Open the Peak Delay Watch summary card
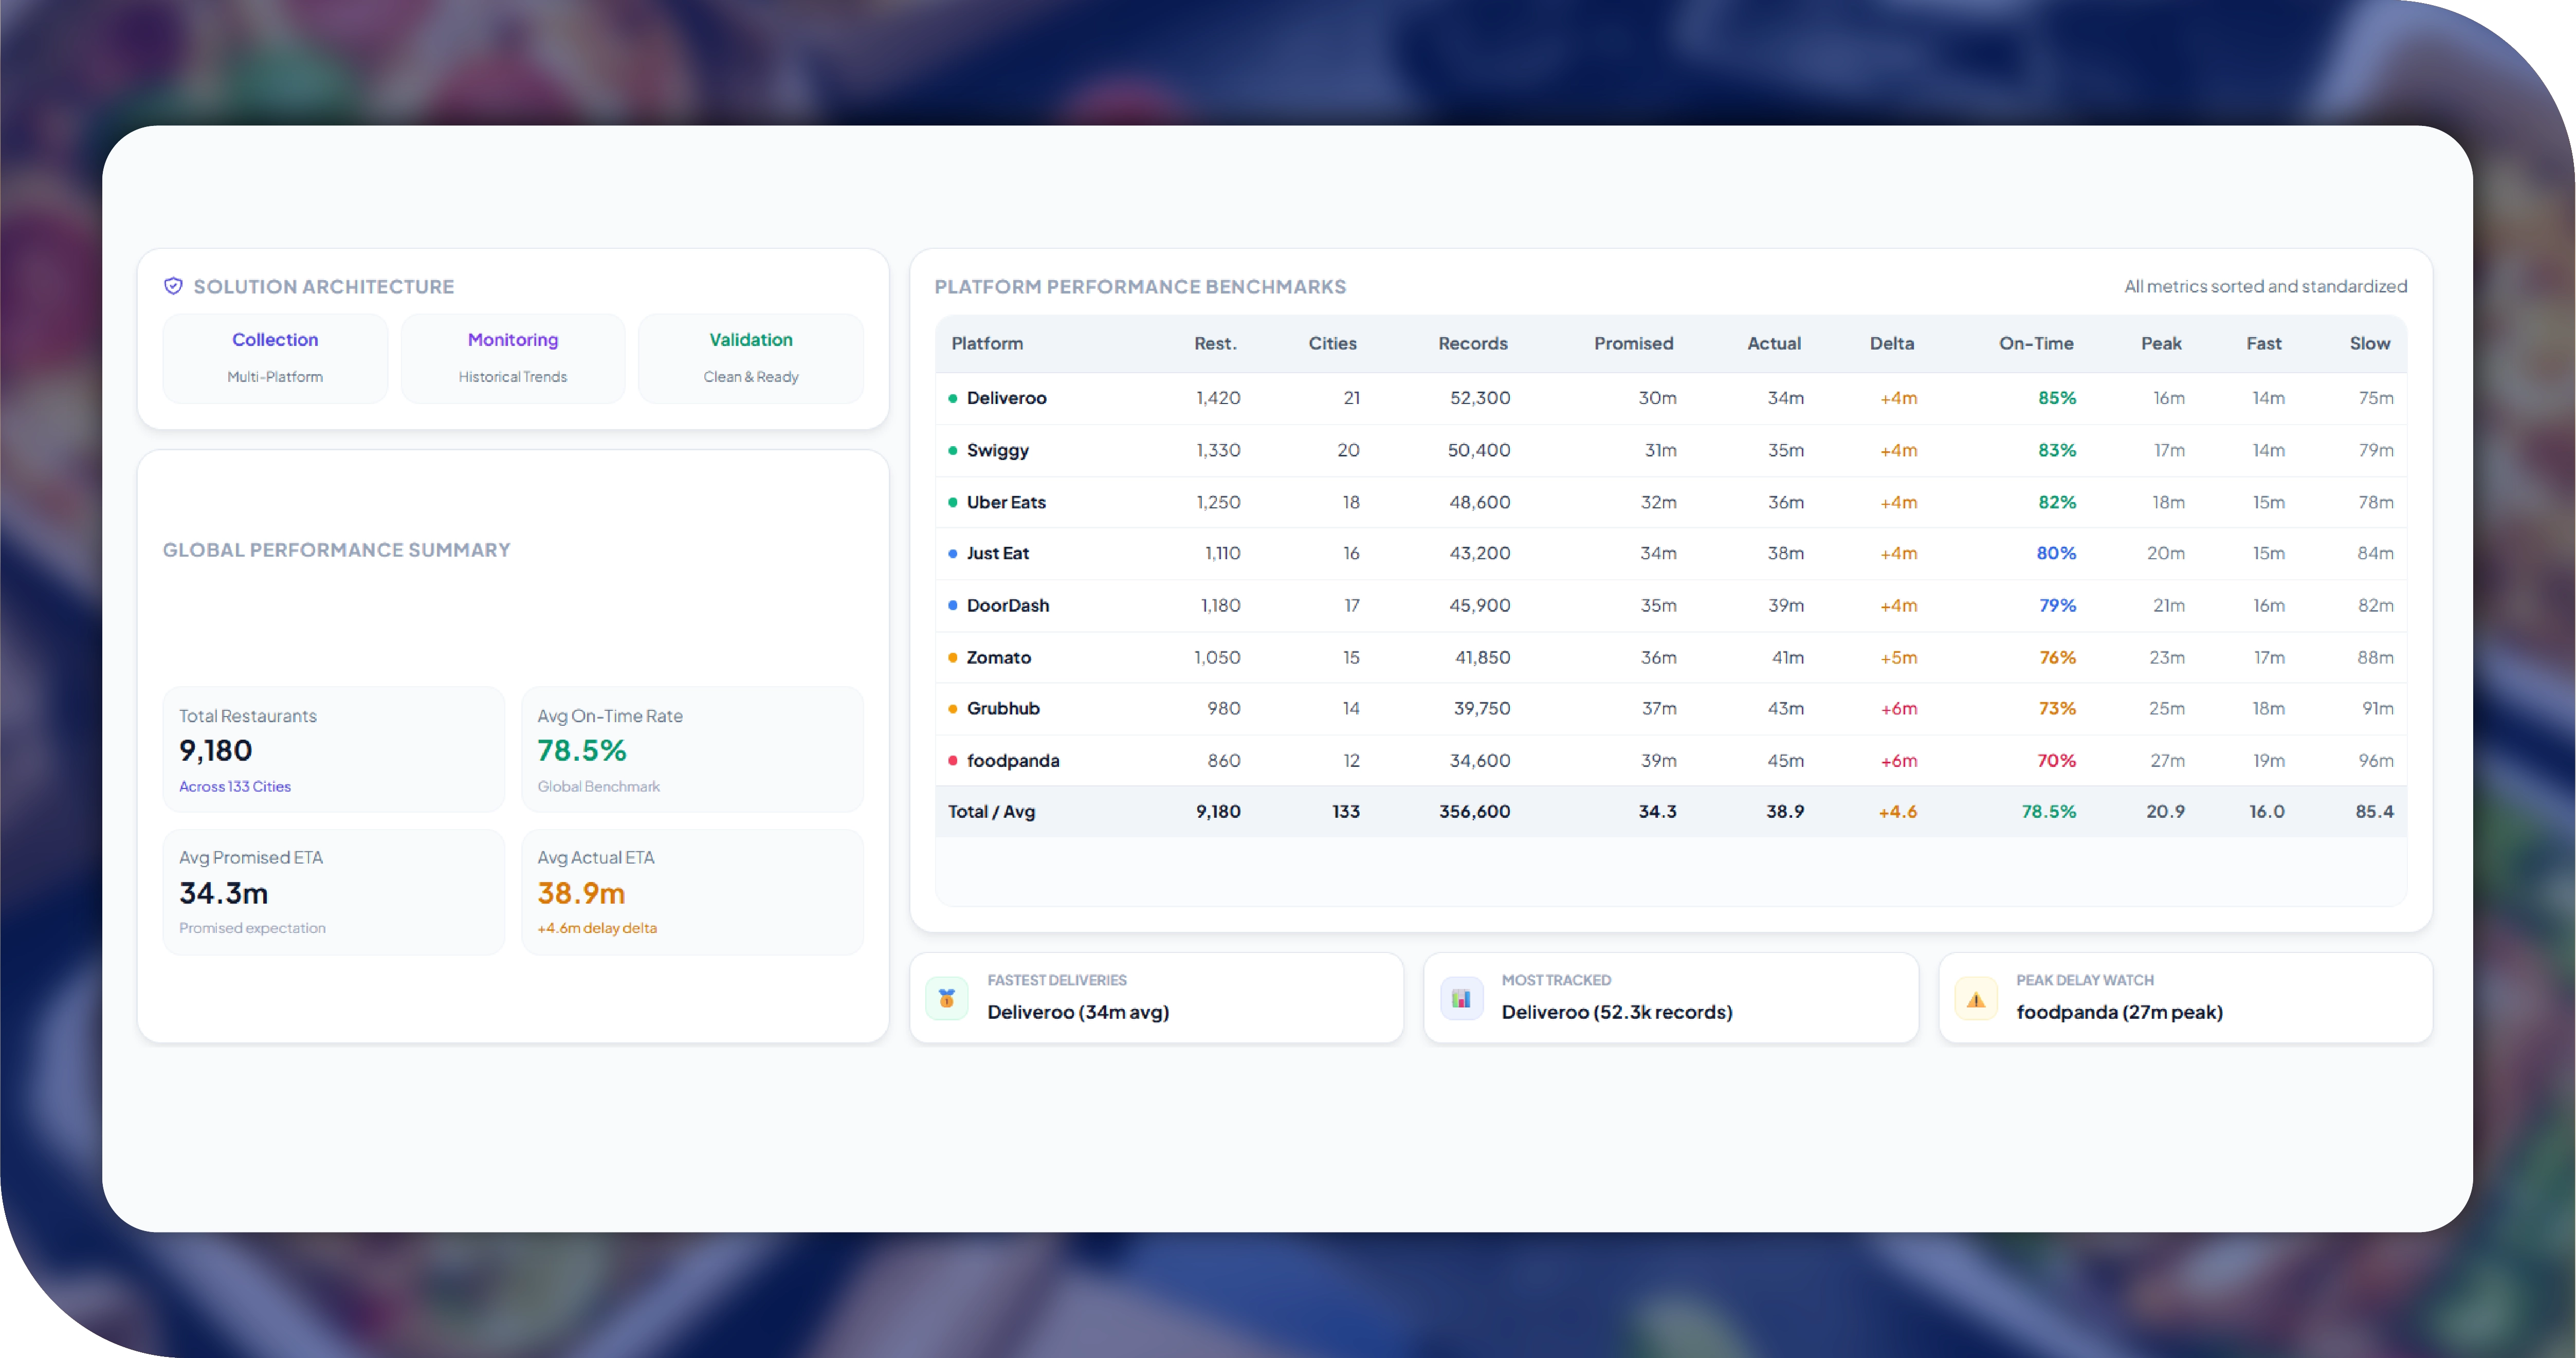 (x=2185, y=997)
